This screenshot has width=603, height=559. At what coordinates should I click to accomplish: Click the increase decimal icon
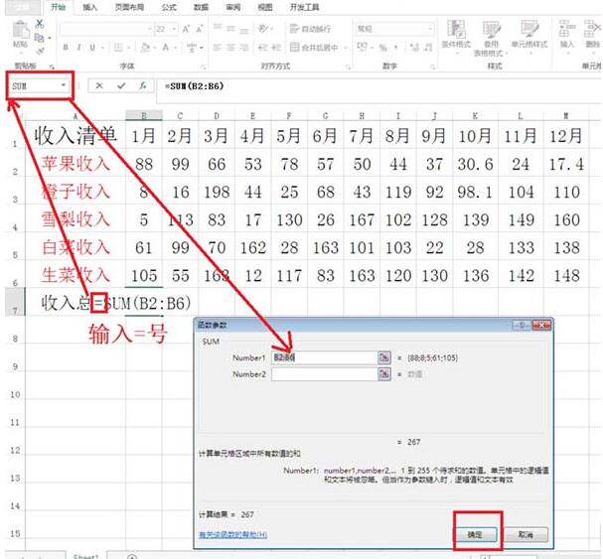pyautogui.click(x=414, y=48)
